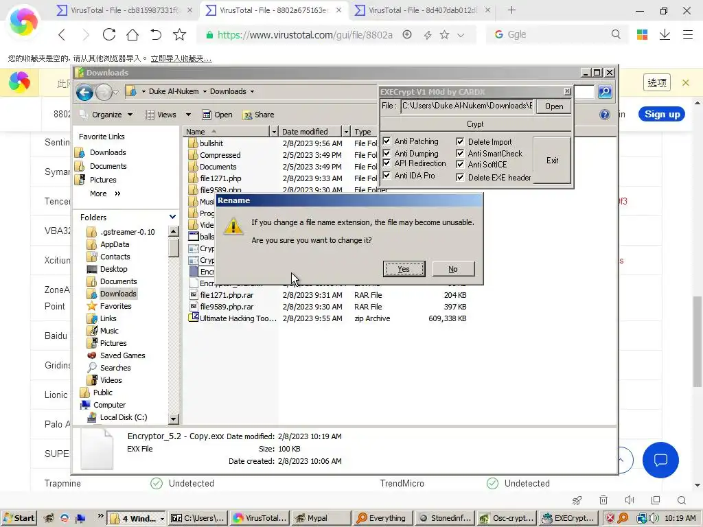Image resolution: width=703 pixels, height=527 pixels.
Task: Open the browser downloads arrow icon
Action: (665, 34)
